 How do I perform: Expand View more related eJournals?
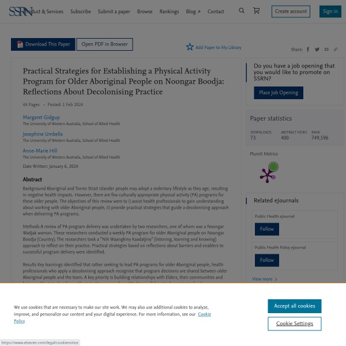click(264, 279)
